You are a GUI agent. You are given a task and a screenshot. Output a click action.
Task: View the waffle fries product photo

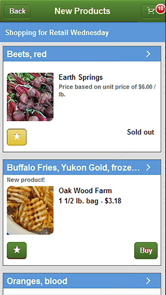(x=30, y=210)
